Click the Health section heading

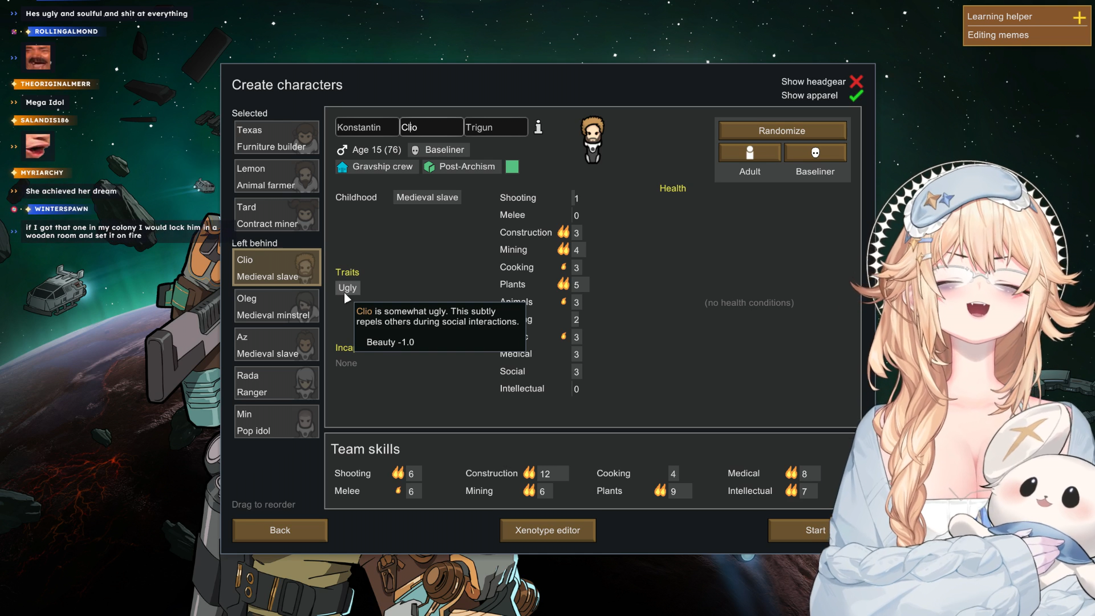672,188
